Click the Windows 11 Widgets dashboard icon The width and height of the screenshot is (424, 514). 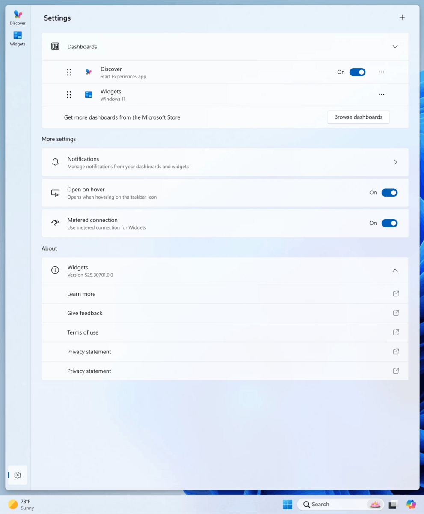[88, 94]
